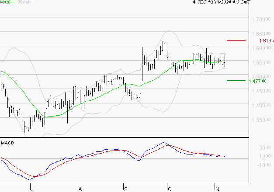Screen dimensions: 274x192
Task: Click the red resistance level line
Action: point(236,40)
